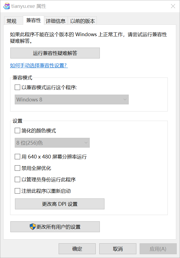
Task: Check 用 640 x 480 屏幕分辨率运行
Action: tap(17, 157)
